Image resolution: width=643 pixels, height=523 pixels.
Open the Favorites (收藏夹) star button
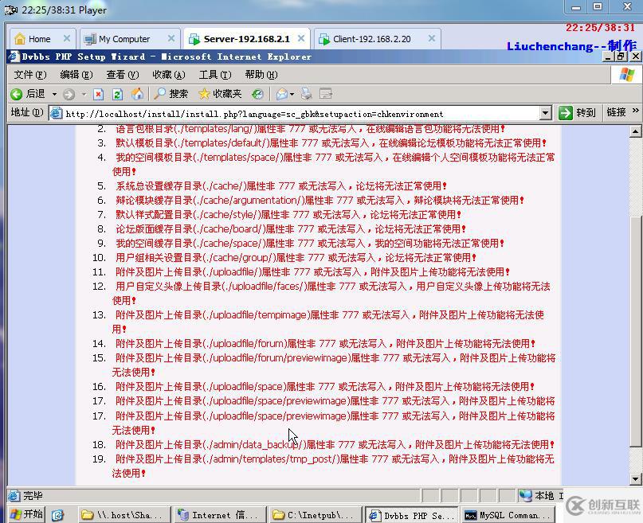(x=220, y=94)
